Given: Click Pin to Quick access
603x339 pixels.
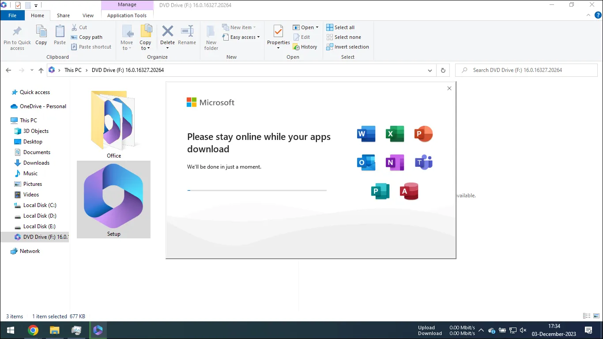Looking at the screenshot, I should (17, 38).
